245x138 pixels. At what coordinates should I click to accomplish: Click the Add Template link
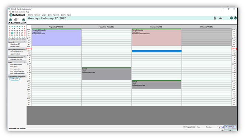(14, 79)
